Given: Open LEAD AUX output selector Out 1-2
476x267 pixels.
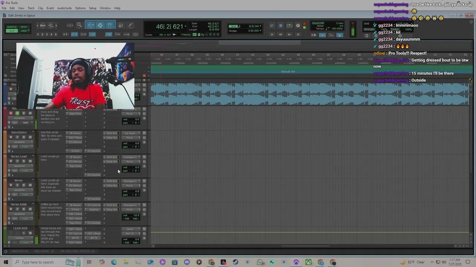Looking at the screenshot, I should click(131, 234).
